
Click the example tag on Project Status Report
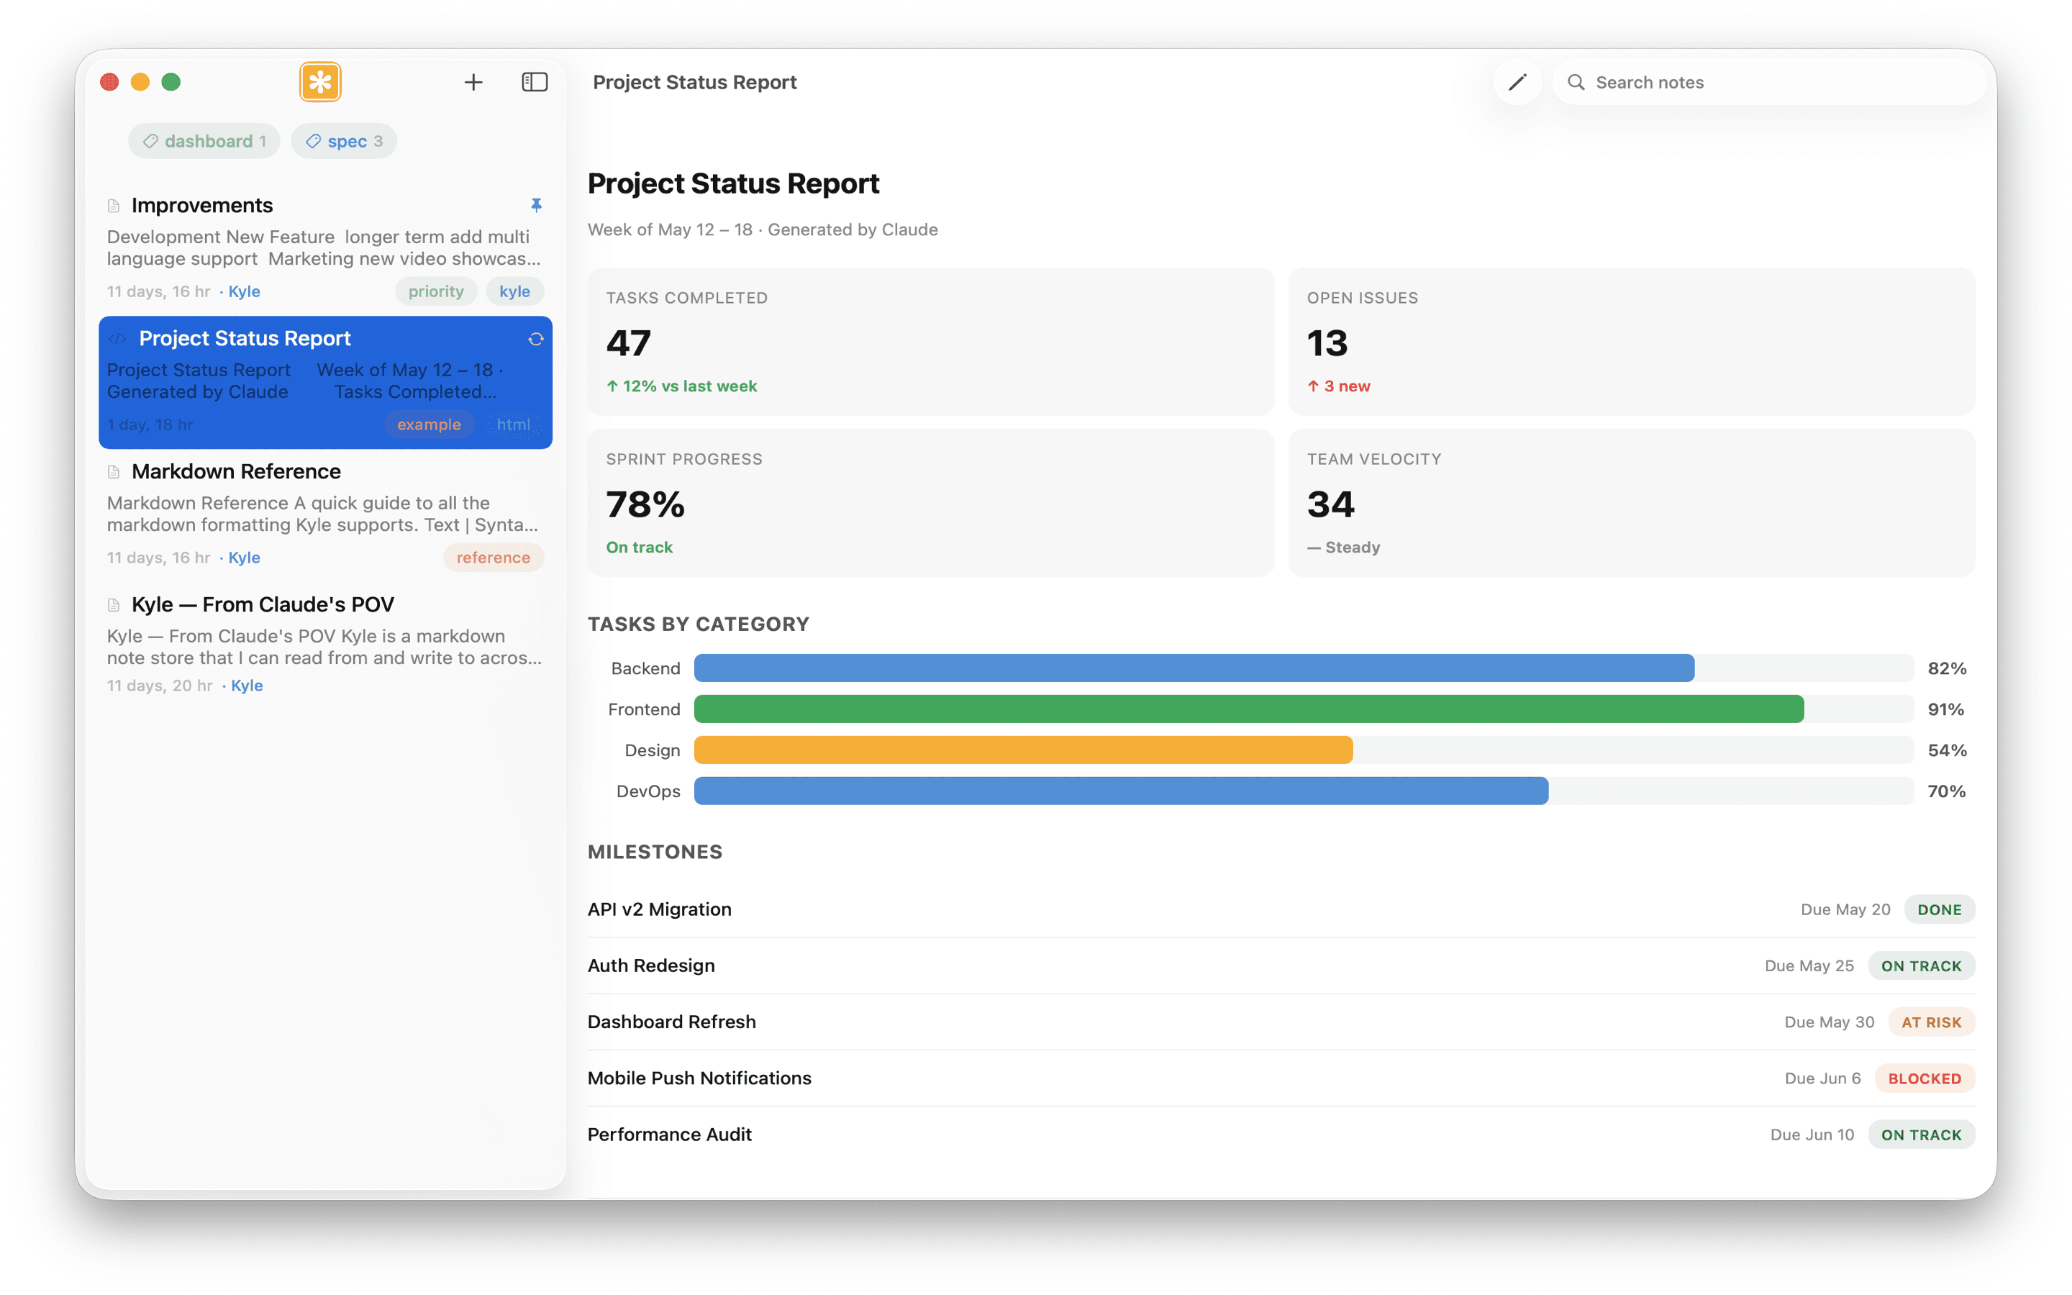[x=429, y=424]
